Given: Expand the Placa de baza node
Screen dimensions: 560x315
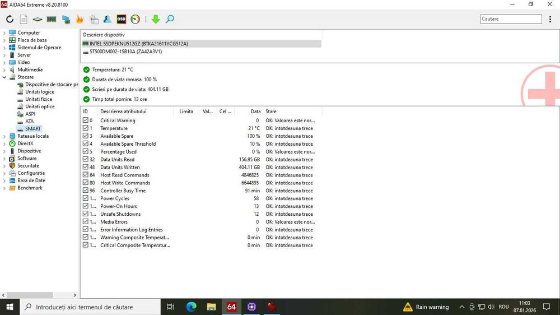Looking at the screenshot, I should pos(4,40).
